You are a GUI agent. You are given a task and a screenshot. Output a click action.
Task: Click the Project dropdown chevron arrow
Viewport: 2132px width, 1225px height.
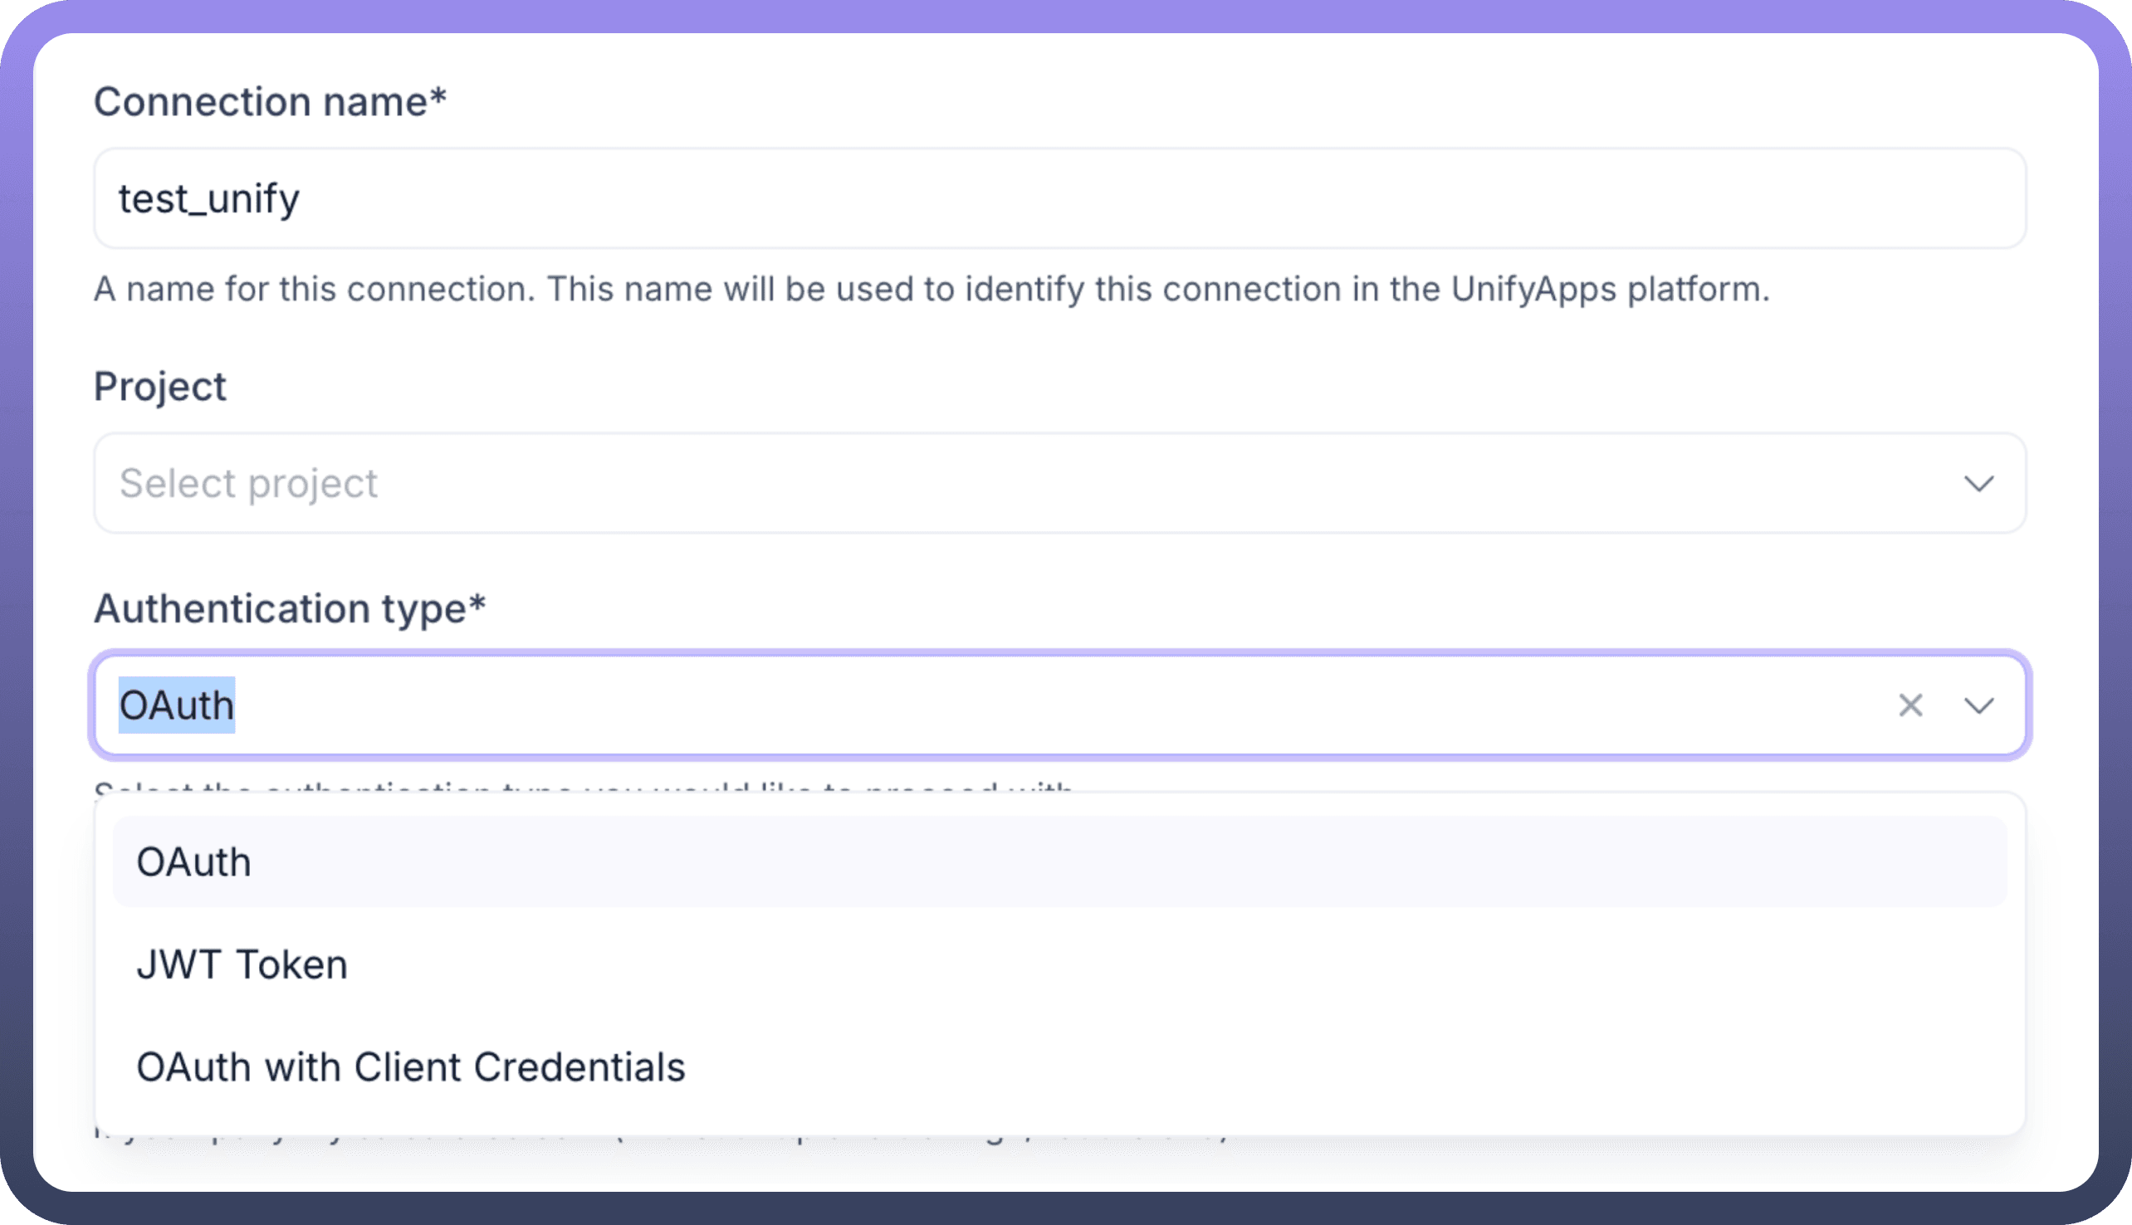coord(1978,483)
